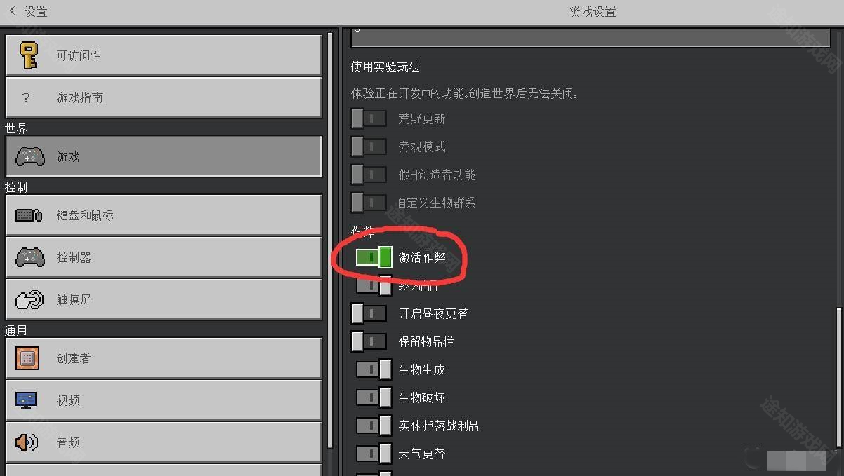Click the keyboard icon for 键盘和鼠标

[29, 215]
